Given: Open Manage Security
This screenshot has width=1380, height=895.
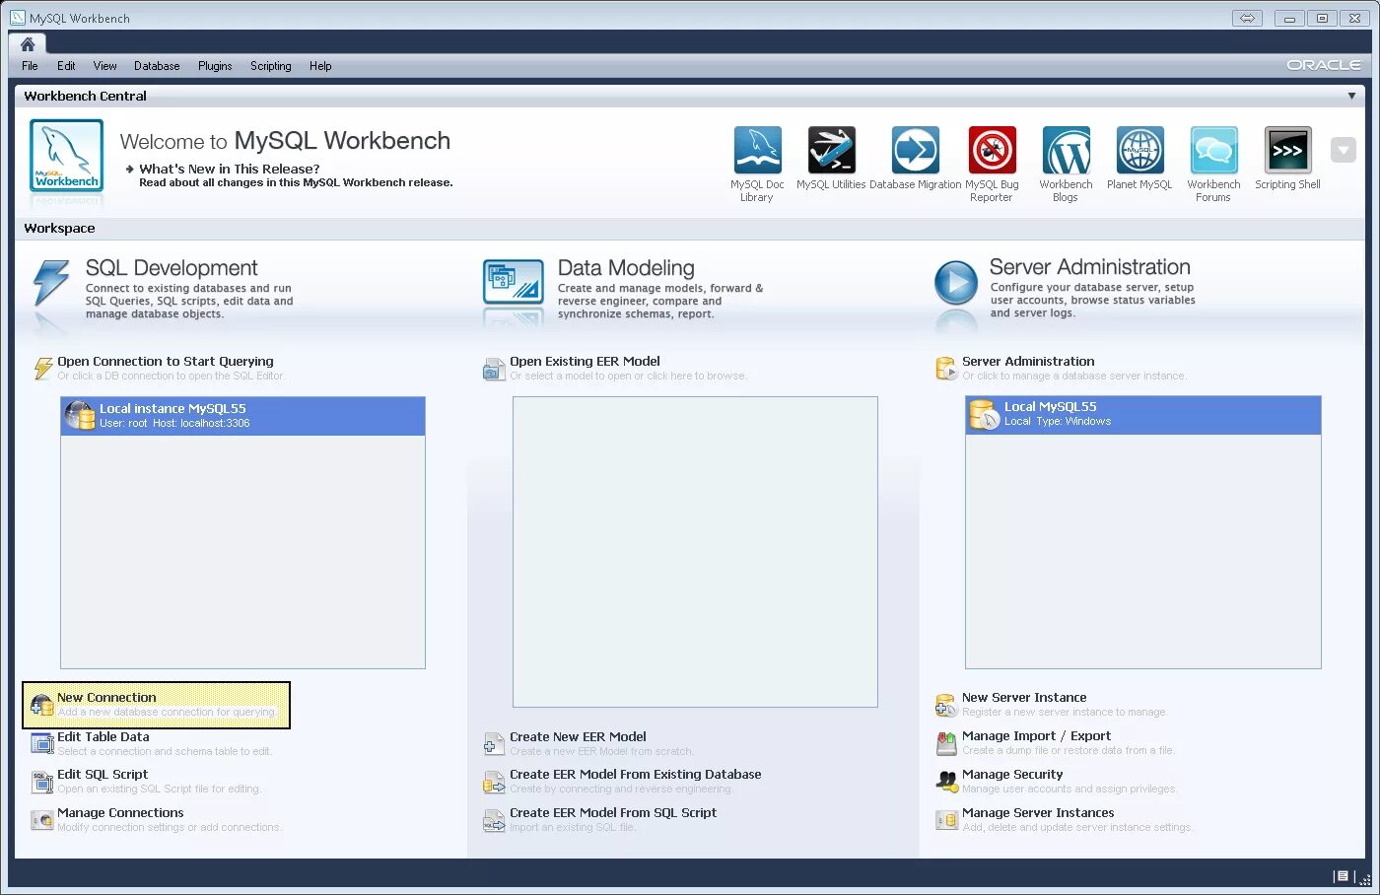Looking at the screenshot, I should (x=1012, y=774).
